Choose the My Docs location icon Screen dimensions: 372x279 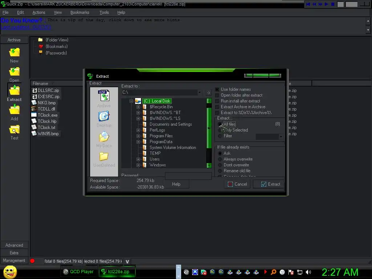click(104, 137)
